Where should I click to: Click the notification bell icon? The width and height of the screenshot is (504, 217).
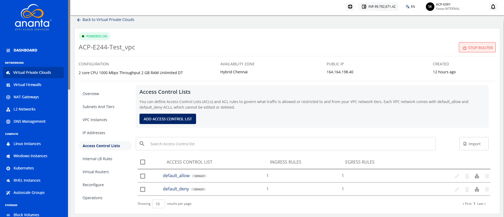tap(493, 7)
